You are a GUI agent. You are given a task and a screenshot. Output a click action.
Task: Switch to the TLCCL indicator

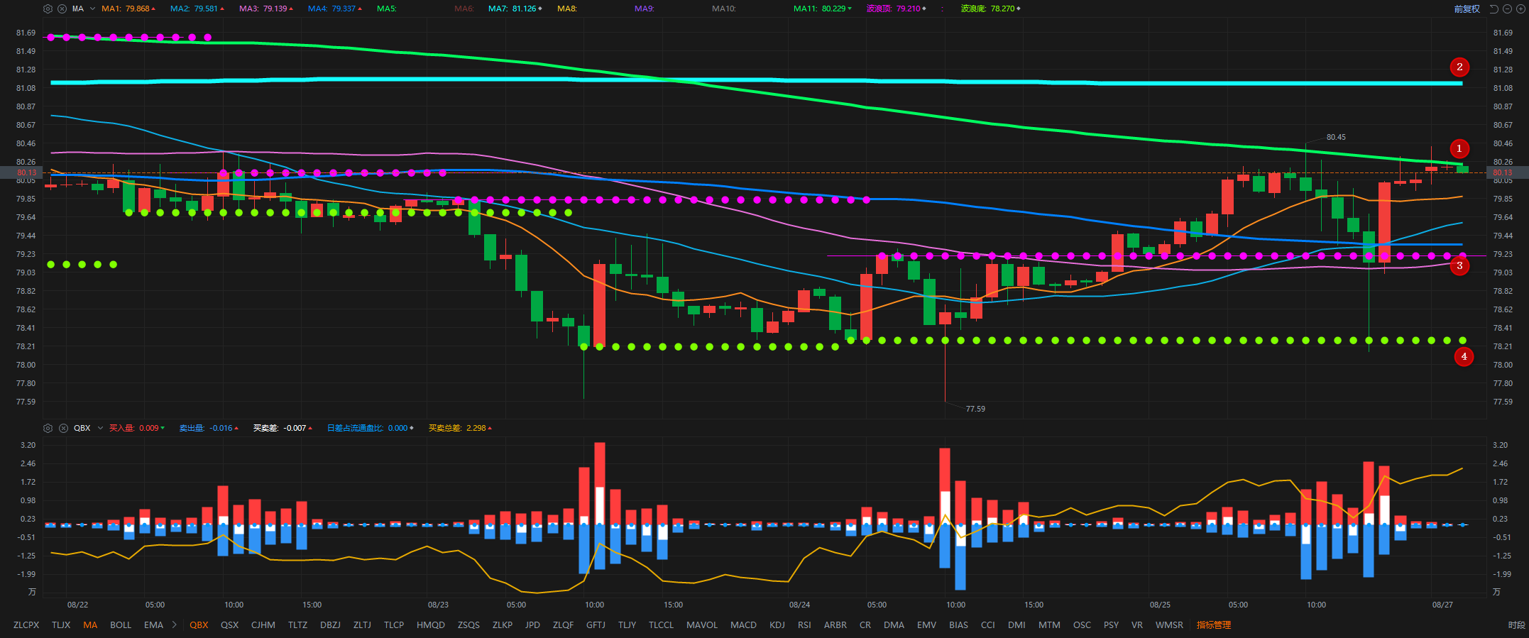(x=661, y=625)
